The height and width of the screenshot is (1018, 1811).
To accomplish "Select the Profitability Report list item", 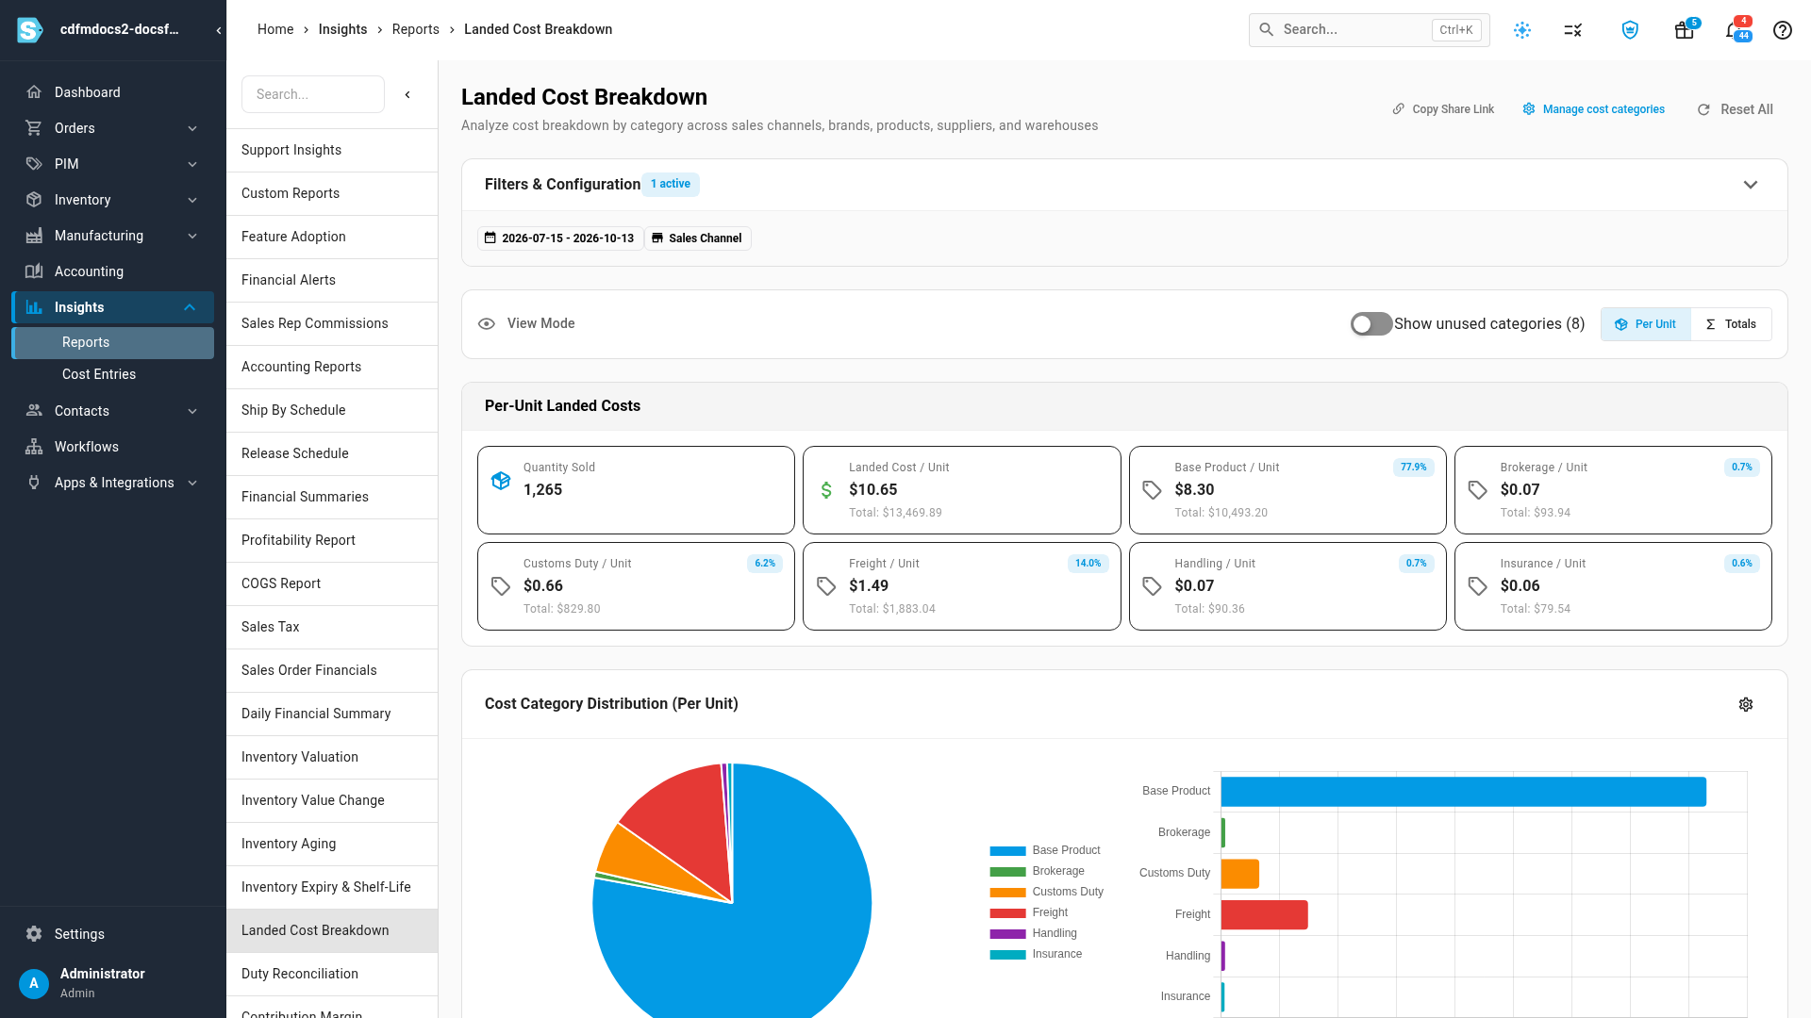I will pos(332,540).
